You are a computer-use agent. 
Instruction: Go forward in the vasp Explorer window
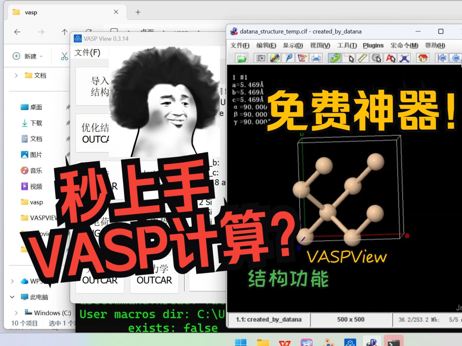[x=41, y=32]
